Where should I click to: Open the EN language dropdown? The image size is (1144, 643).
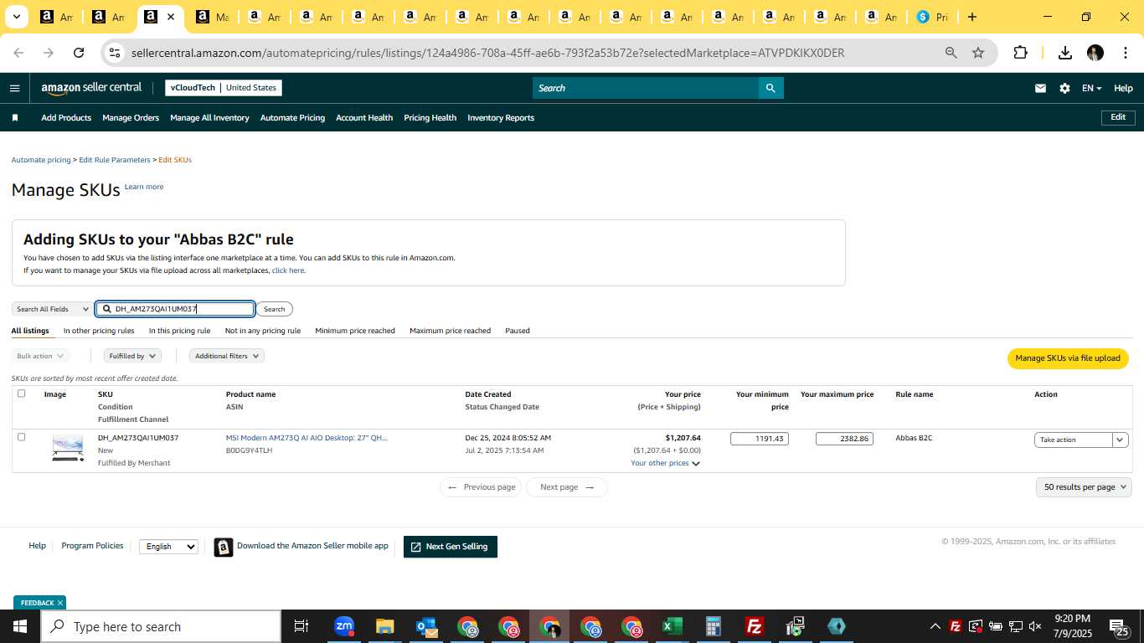tap(1091, 88)
